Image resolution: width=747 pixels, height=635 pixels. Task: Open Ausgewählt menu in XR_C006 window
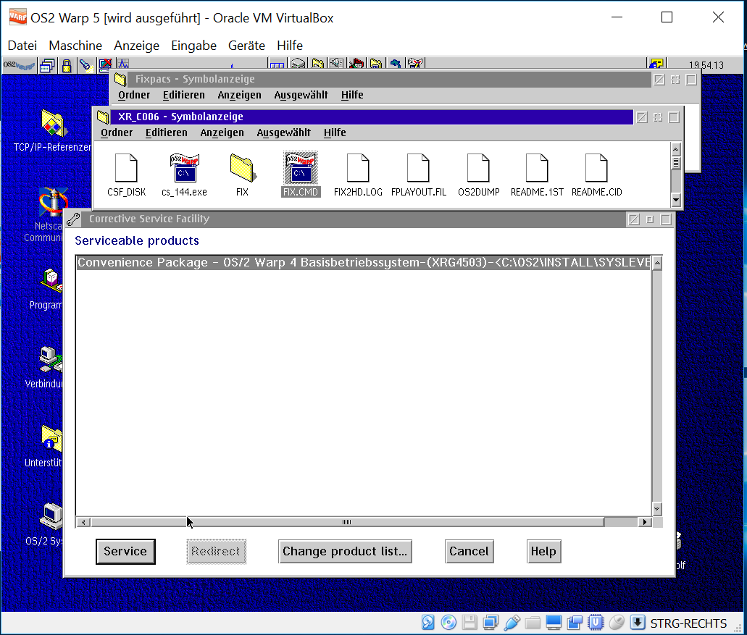pos(284,133)
